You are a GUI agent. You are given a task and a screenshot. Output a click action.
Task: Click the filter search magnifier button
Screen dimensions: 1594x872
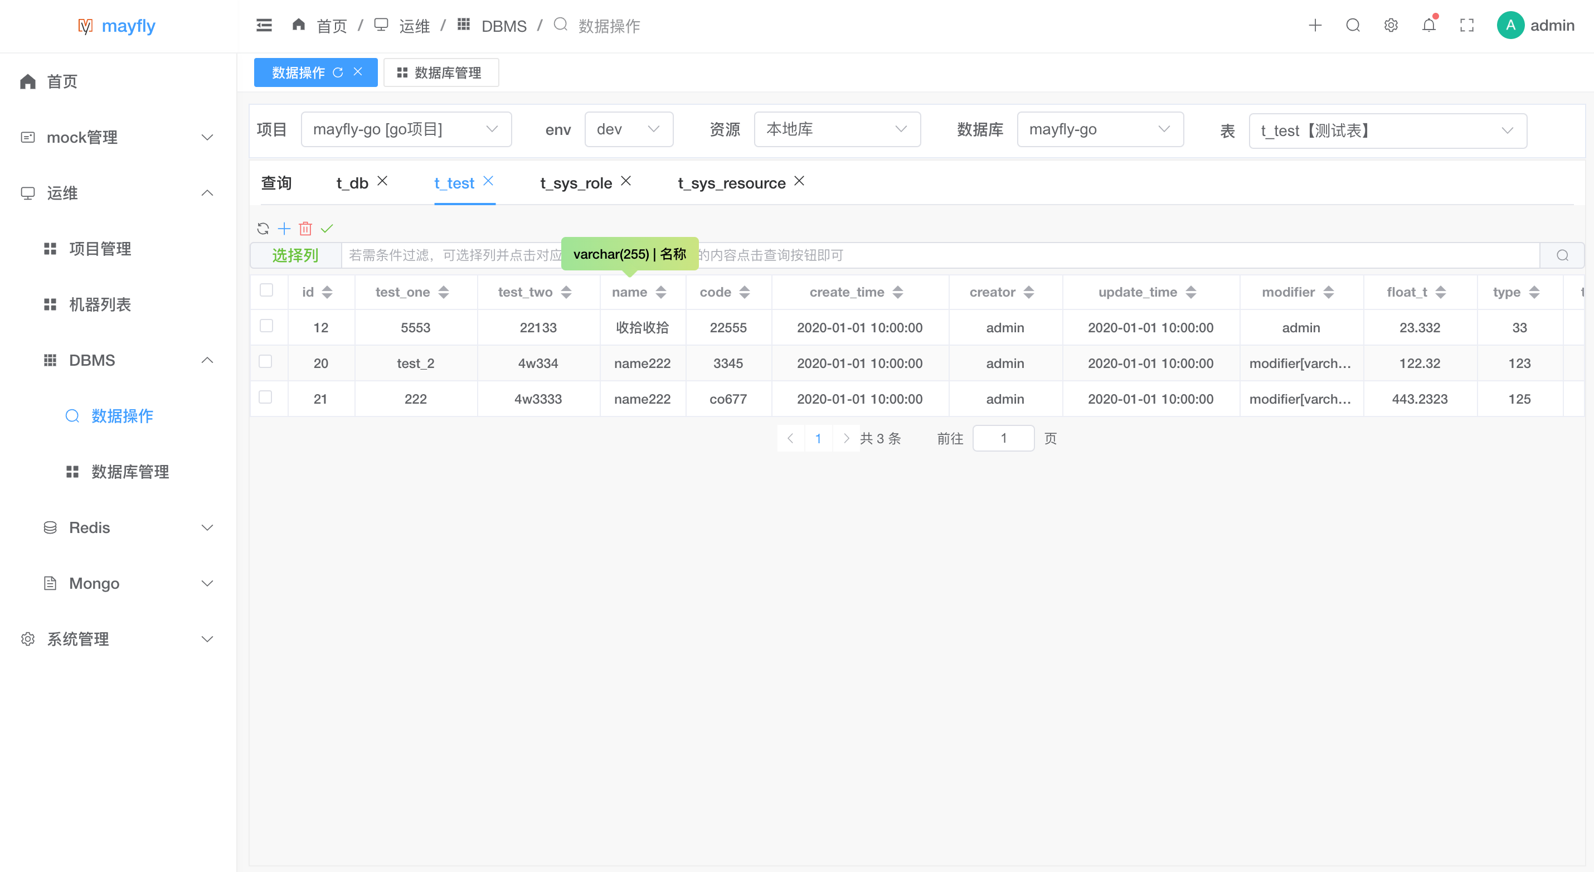(1562, 255)
